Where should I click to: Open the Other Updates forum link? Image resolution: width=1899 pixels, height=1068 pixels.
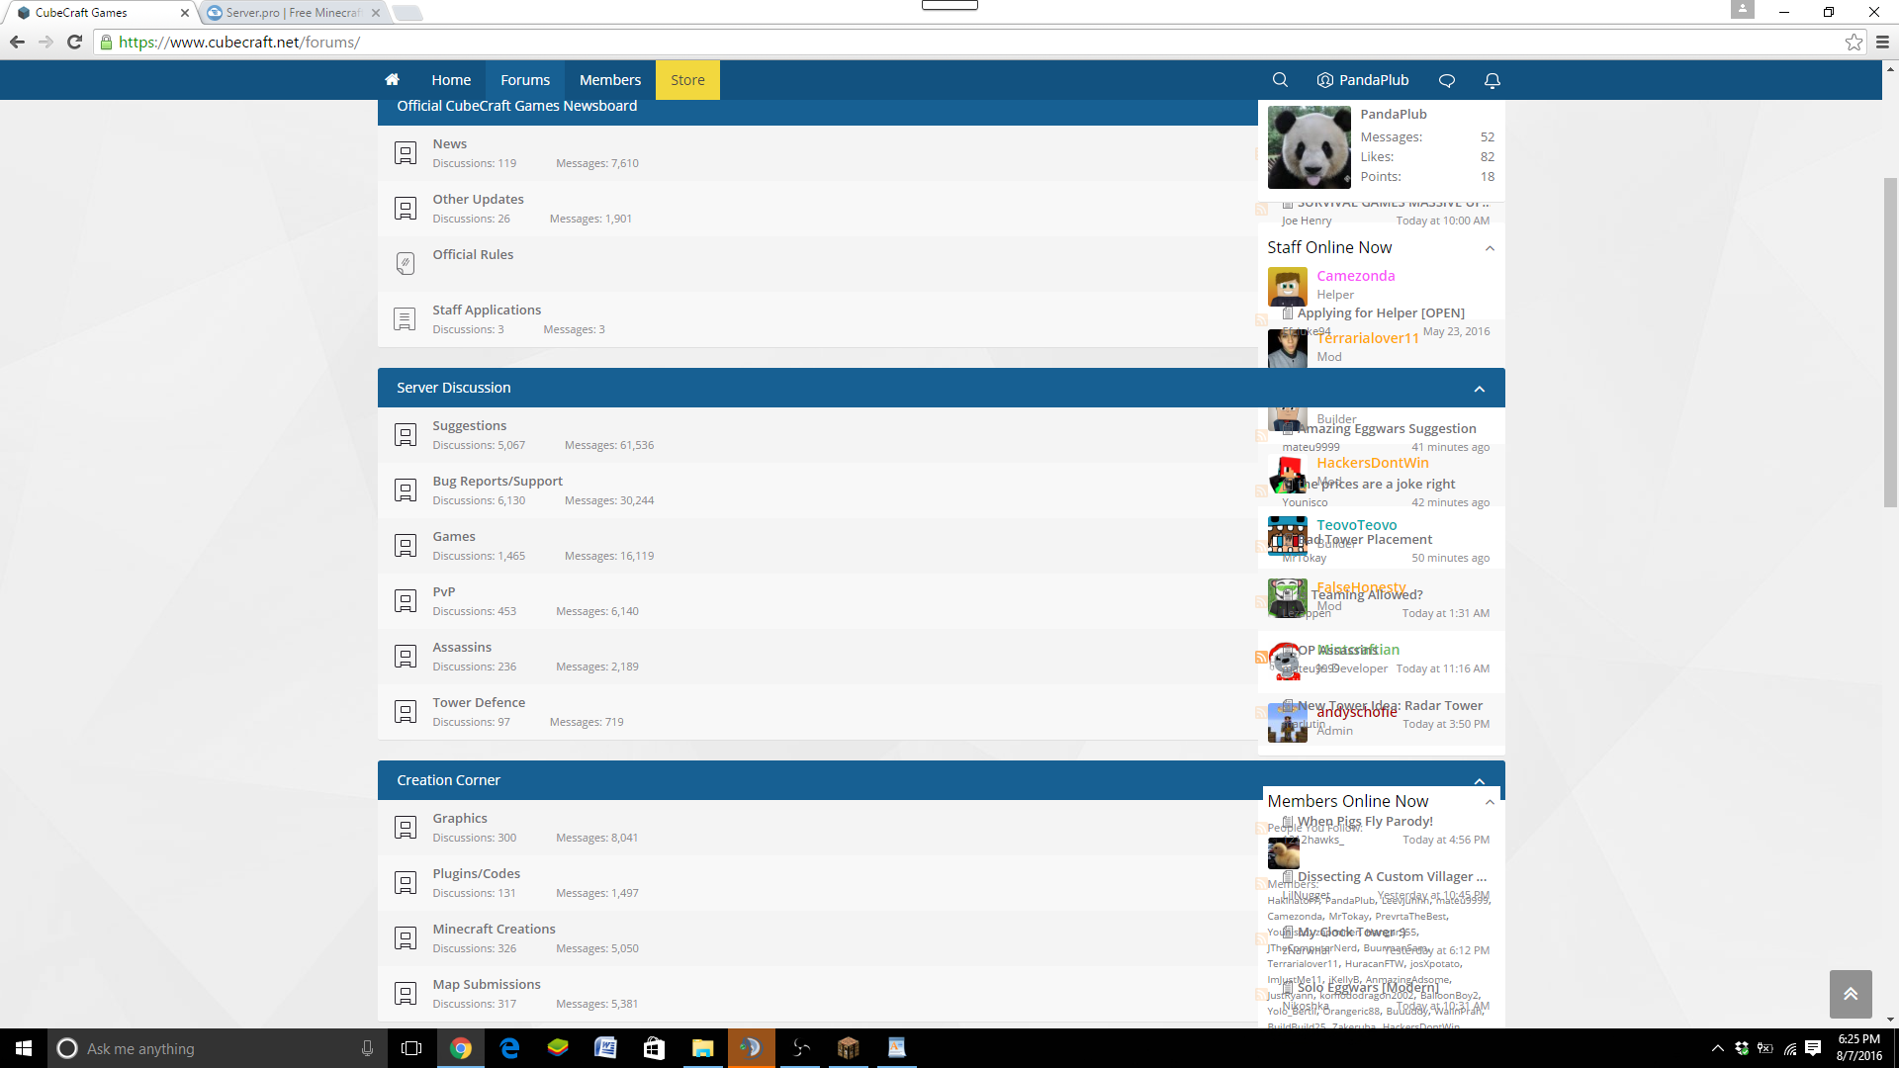[478, 199]
